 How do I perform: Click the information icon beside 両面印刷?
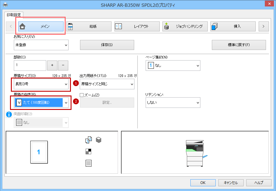tap(9, 115)
